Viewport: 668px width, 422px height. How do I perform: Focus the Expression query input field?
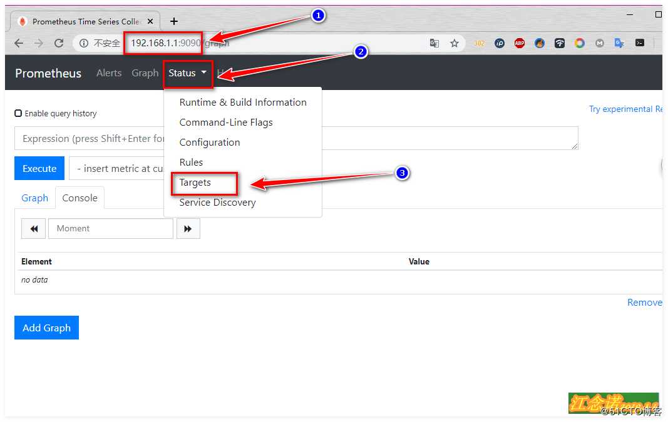296,138
